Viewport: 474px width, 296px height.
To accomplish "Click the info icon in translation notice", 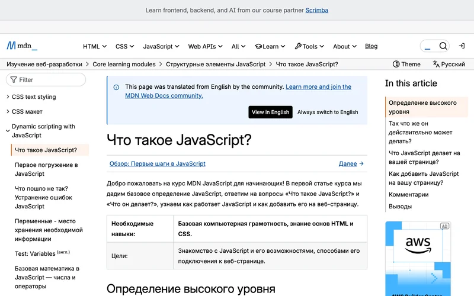I will click(116, 87).
